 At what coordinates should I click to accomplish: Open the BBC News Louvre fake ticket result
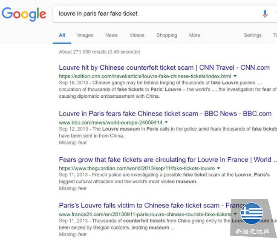(x=165, y=114)
